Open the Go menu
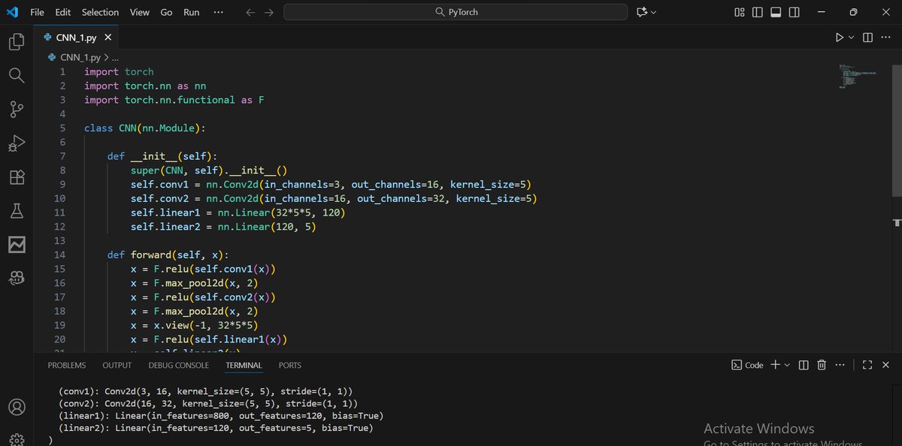Viewport: 902px width, 446px height. pyautogui.click(x=166, y=12)
